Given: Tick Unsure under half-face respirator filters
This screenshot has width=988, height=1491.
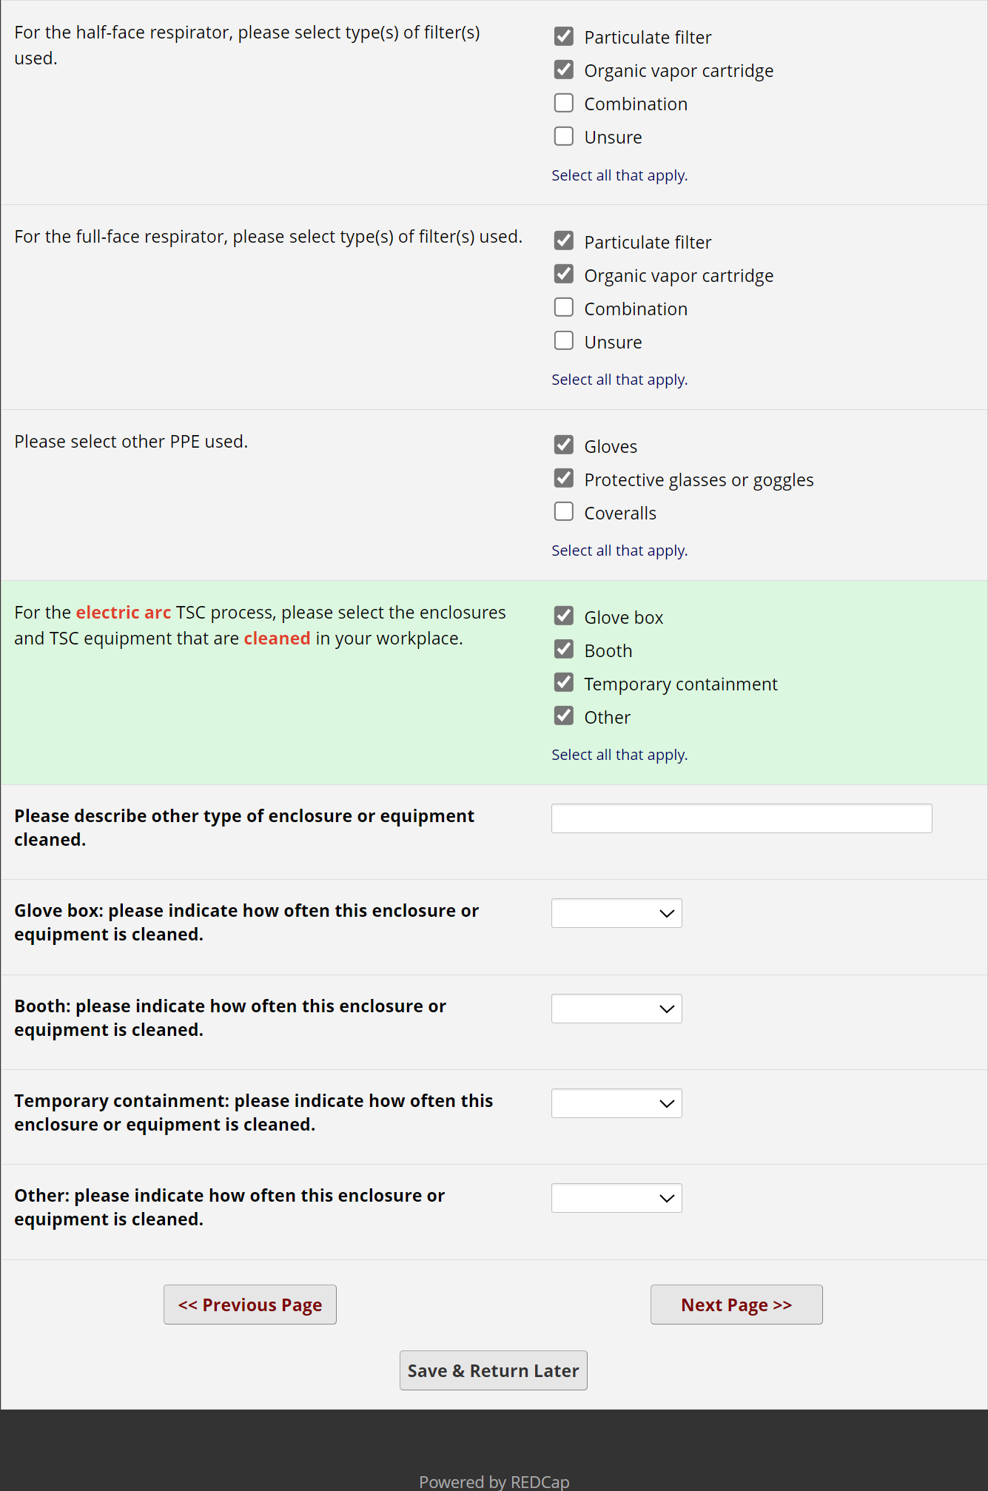Looking at the screenshot, I should click(x=564, y=136).
